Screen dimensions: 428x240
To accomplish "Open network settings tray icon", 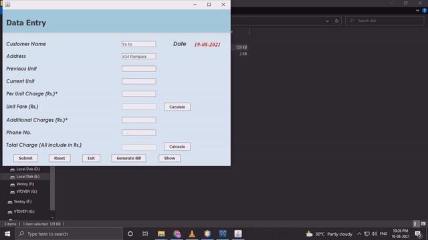I will pos(367,234).
